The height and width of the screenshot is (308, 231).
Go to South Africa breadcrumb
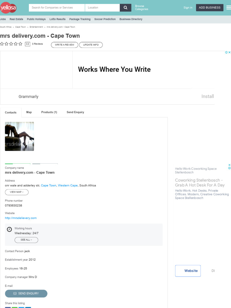pyautogui.click(x=6, y=27)
